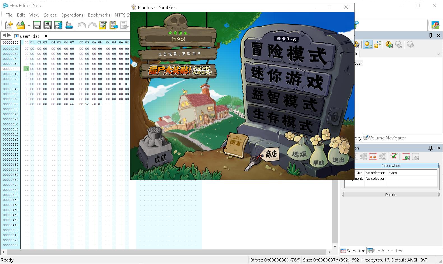This screenshot has width=443, height=264.
Task: Click the disabled load selection icon
Action: pyautogui.click(x=416, y=157)
